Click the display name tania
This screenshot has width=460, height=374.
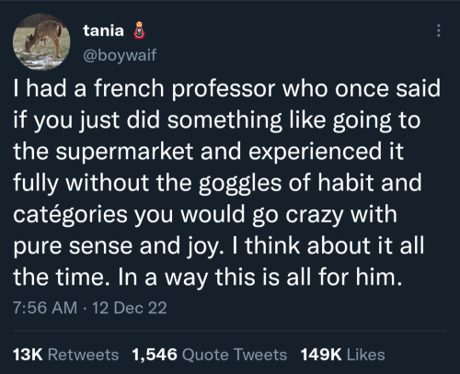[103, 30]
